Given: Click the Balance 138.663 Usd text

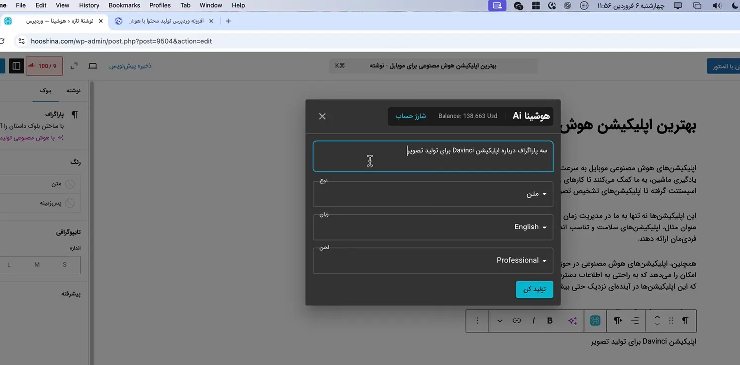Looking at the screenshot, I should pyautogui.click(x=468, y=116).
